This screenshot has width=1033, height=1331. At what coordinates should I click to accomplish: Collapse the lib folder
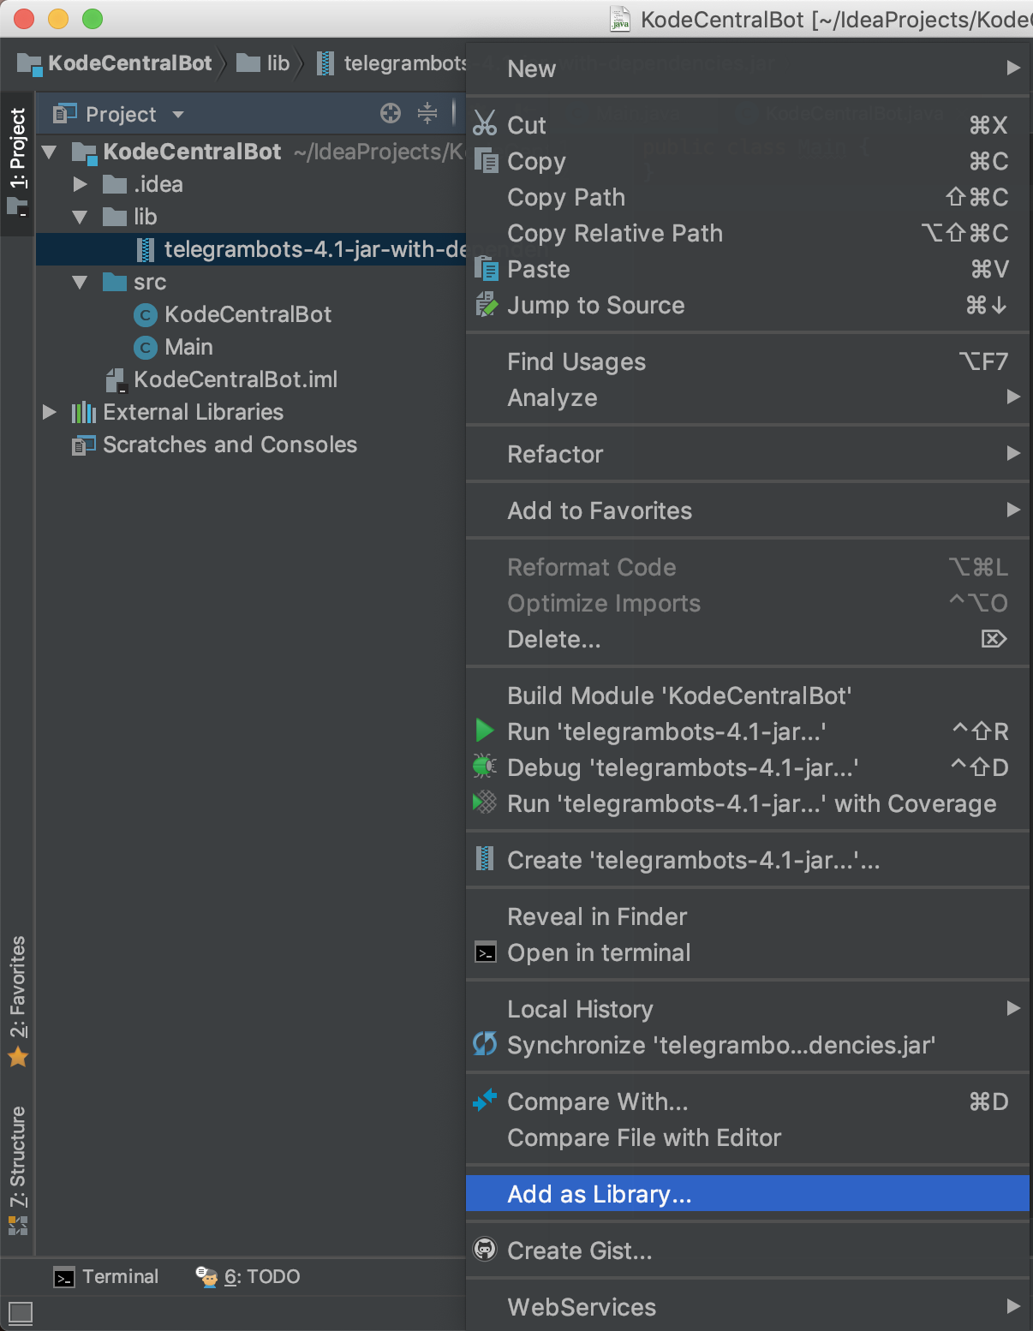point(81,218)
